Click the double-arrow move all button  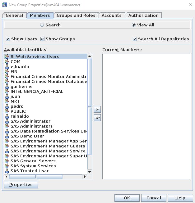[x=97, y=118]
